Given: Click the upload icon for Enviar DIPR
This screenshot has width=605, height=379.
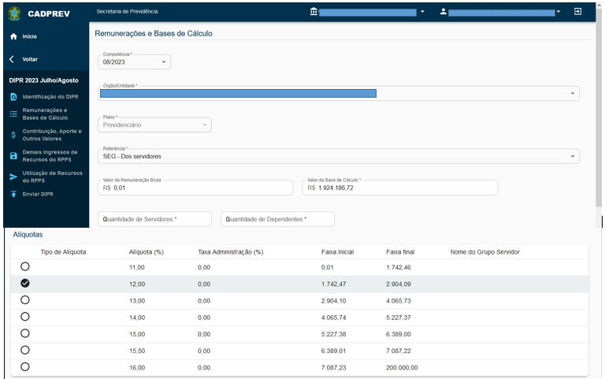Looking at the screenshot, I should 13,194.
